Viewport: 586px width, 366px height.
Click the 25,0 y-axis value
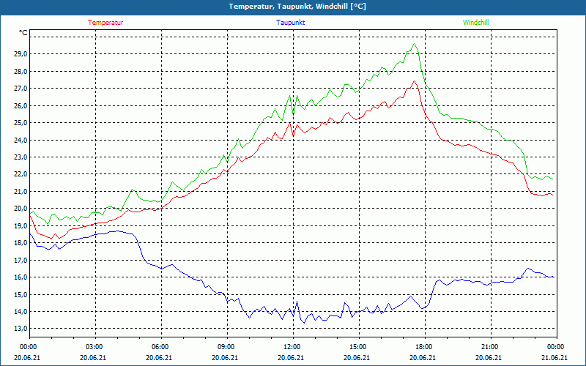tap(21, 123)
